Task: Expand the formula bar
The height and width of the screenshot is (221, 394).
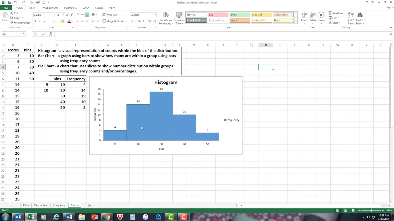Action: tap(391, 34)
